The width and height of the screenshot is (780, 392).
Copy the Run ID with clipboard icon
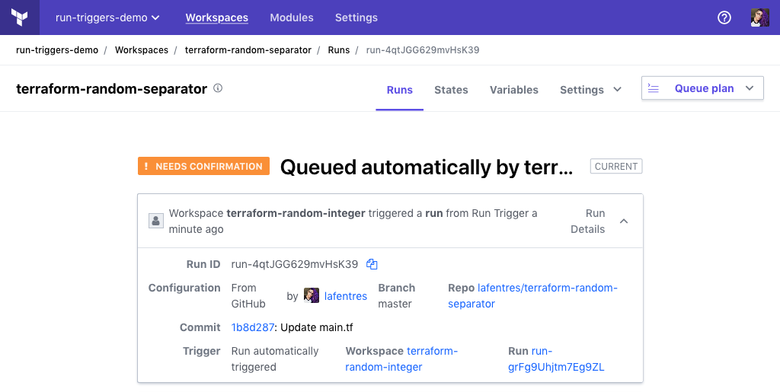372,264
